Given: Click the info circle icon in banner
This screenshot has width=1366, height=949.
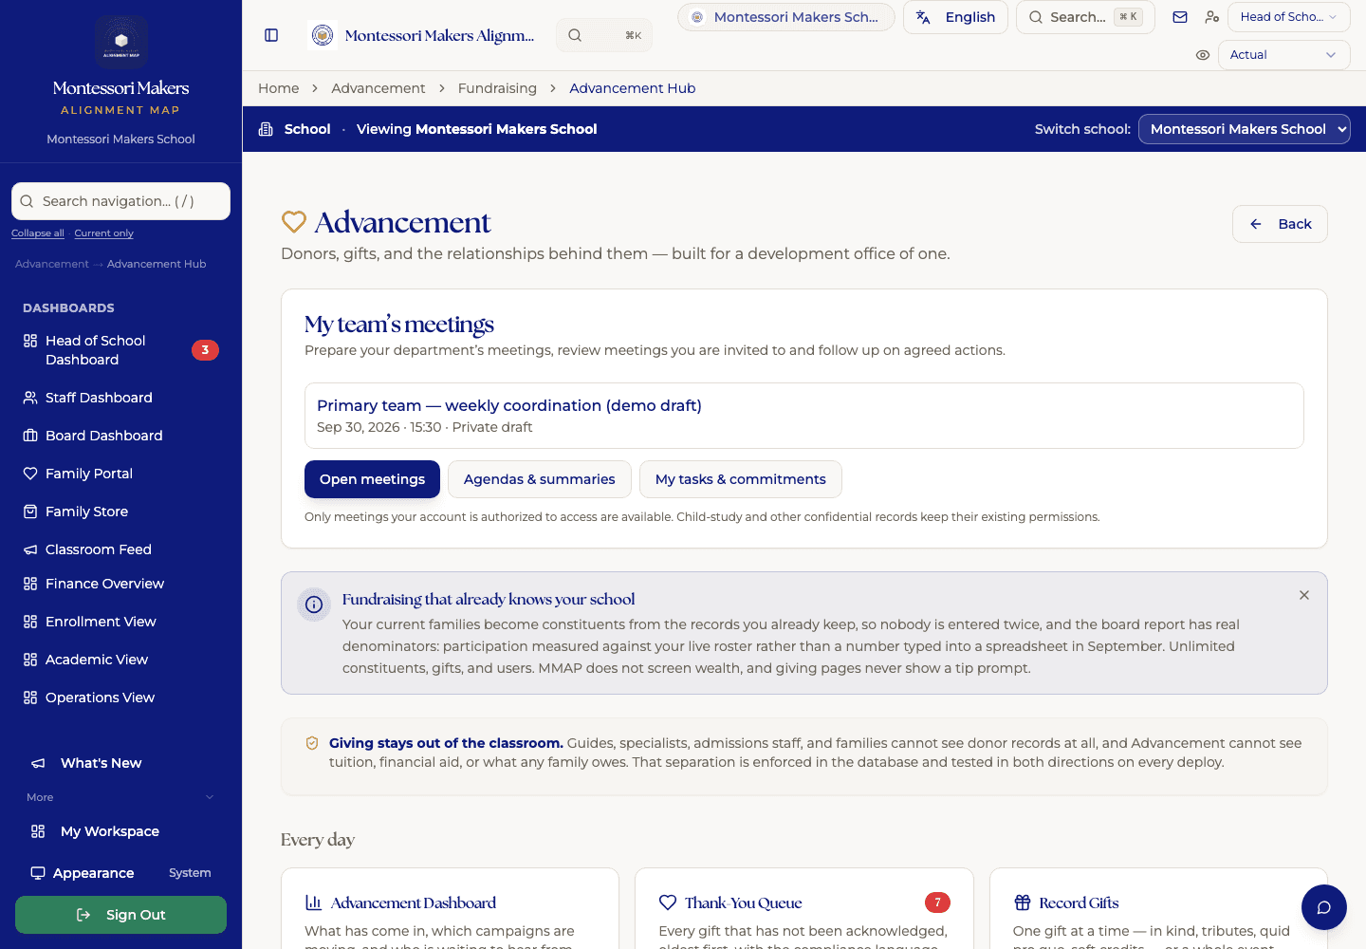Looking at the screenshot, I should tap(314, 605).
